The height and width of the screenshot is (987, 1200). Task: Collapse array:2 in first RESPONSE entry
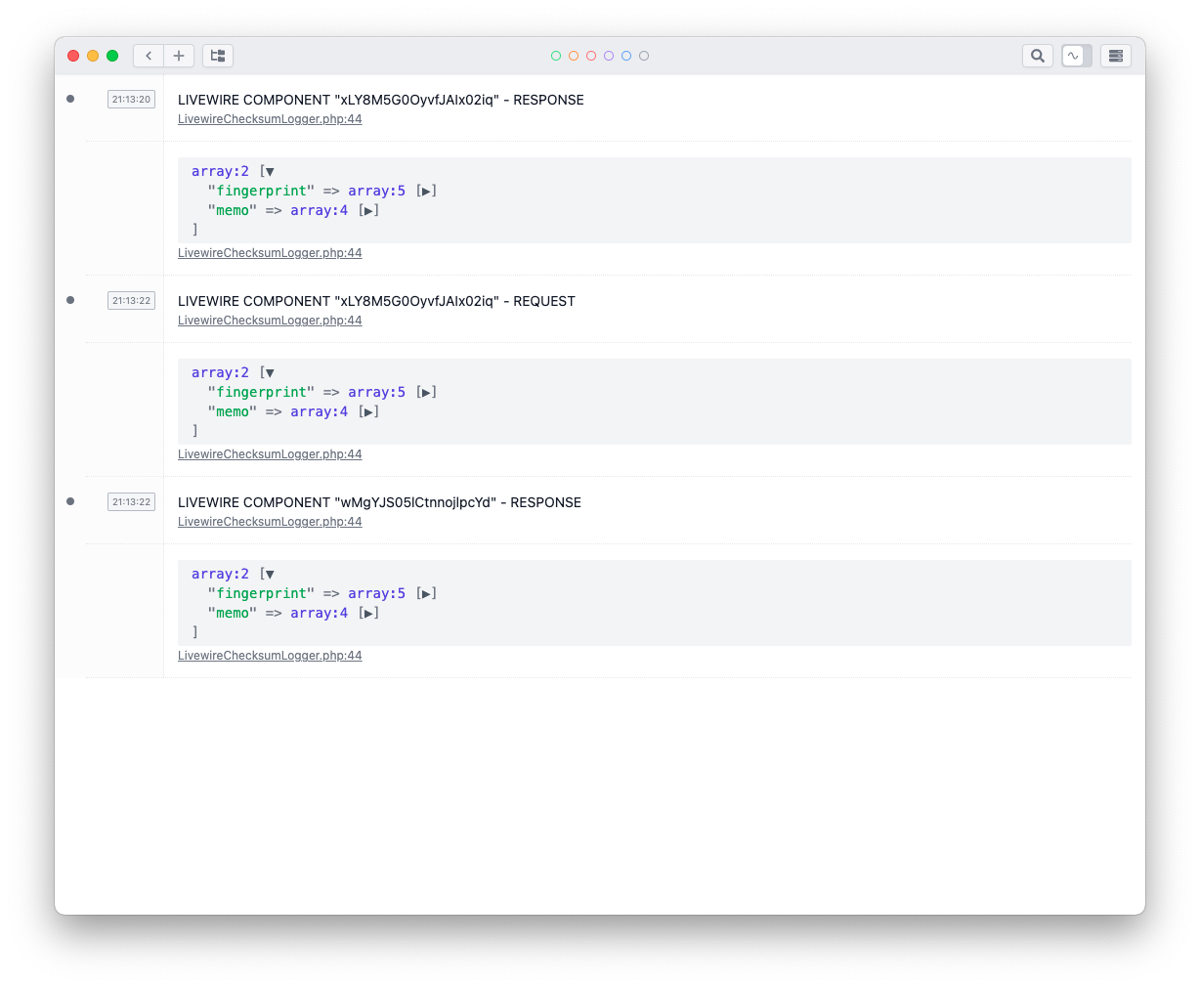click(270, 171)
